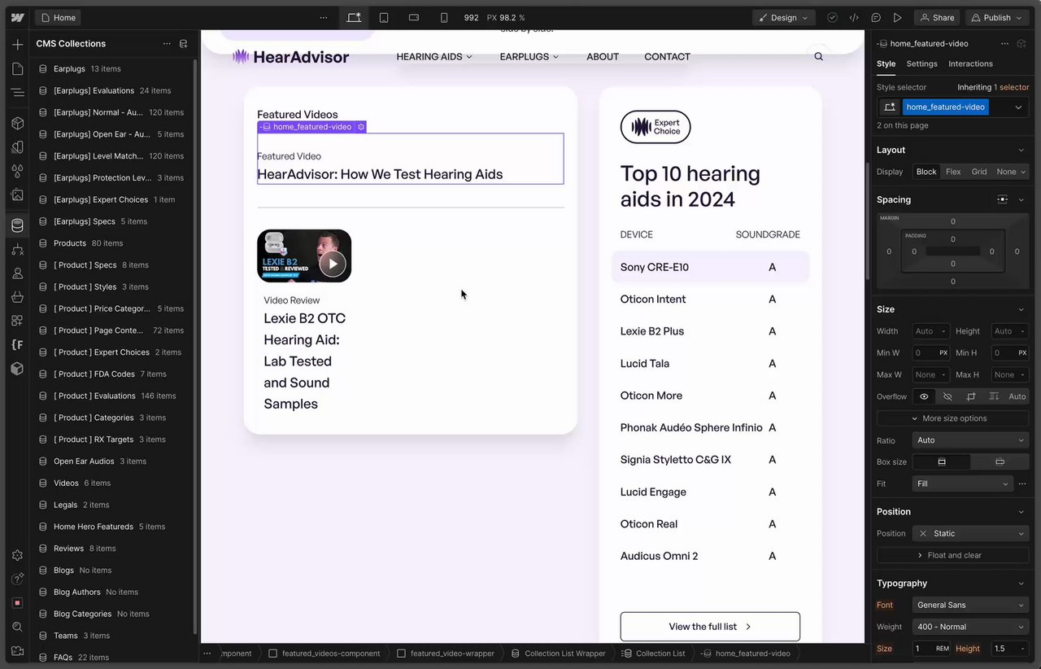This screenshot has width=1041, height=669.
Task: Open site settings gear in sidebar
Action: pyautogui.click(x=17, y=555)
